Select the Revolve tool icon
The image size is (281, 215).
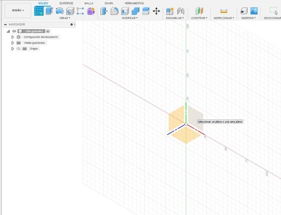click(x=60, y=11)
